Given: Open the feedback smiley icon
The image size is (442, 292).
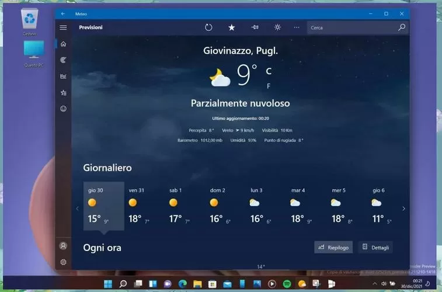Looking at the screenshot, I should pos(64,109).
